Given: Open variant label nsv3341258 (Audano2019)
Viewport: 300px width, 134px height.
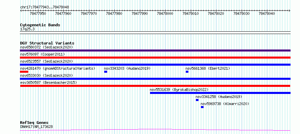Looking at the screenshot, I should point(219,97).
